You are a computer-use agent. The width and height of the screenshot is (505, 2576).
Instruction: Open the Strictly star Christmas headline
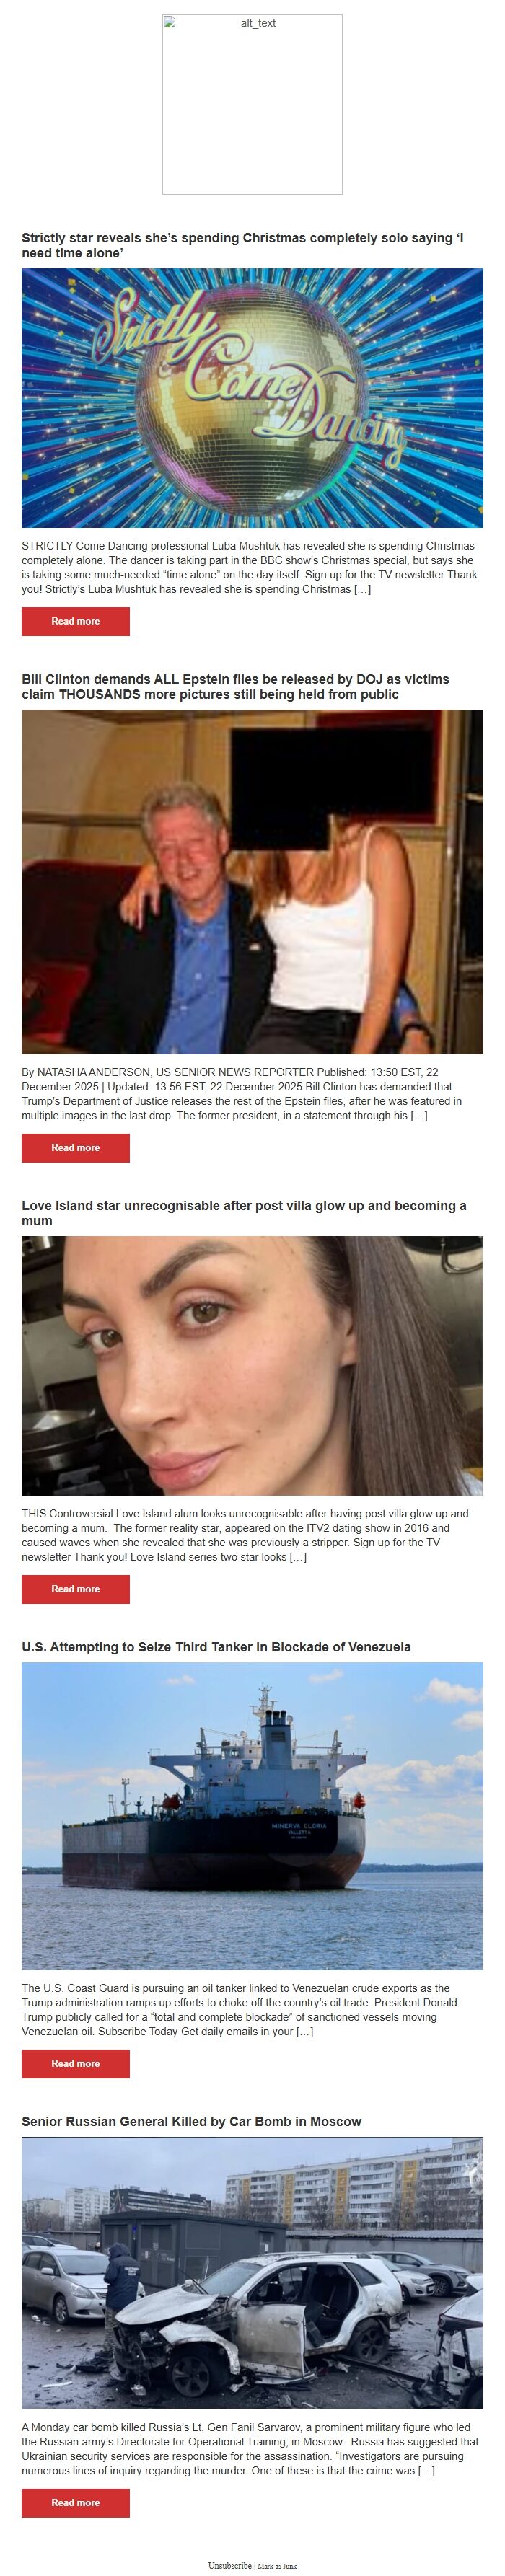tap(242, 245)
